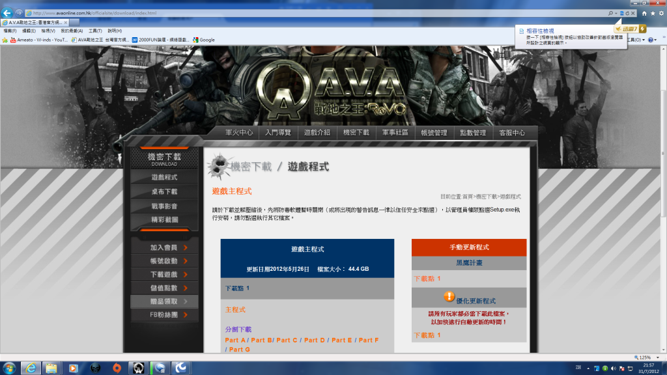The width and height of the screenshot is (667, 375).
Task: Open the 編輯(E) menu
Action: point(29,31)
